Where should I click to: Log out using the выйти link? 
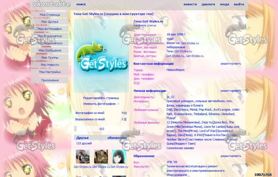(x=239, y=5)
